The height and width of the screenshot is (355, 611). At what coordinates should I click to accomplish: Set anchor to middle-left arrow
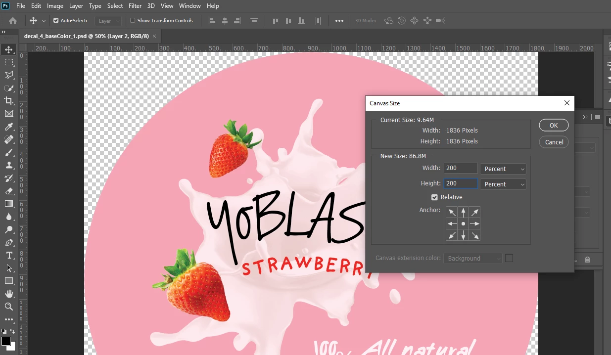pos(452,224)
